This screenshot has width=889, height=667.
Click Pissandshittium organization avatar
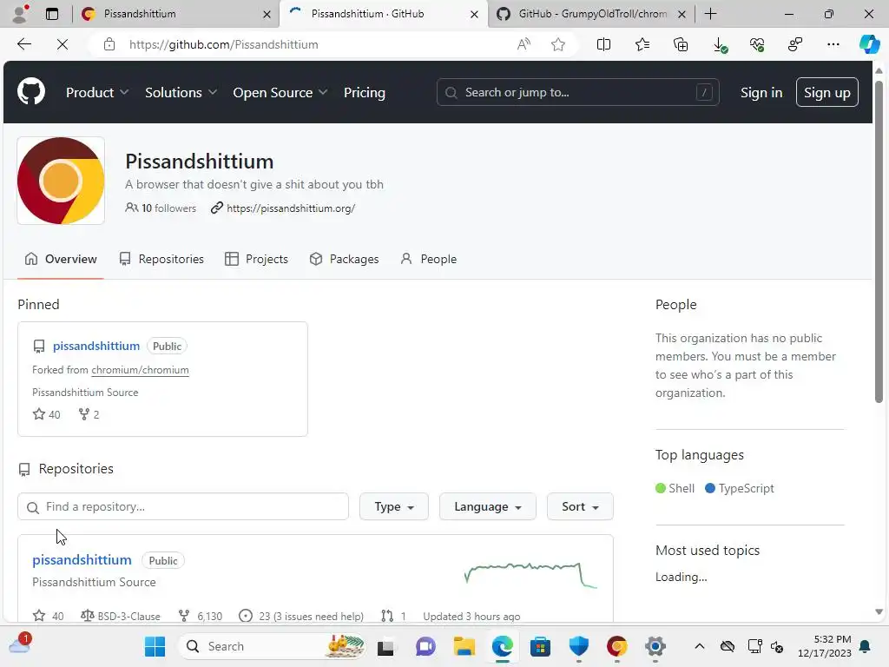[x=61, y=181]
